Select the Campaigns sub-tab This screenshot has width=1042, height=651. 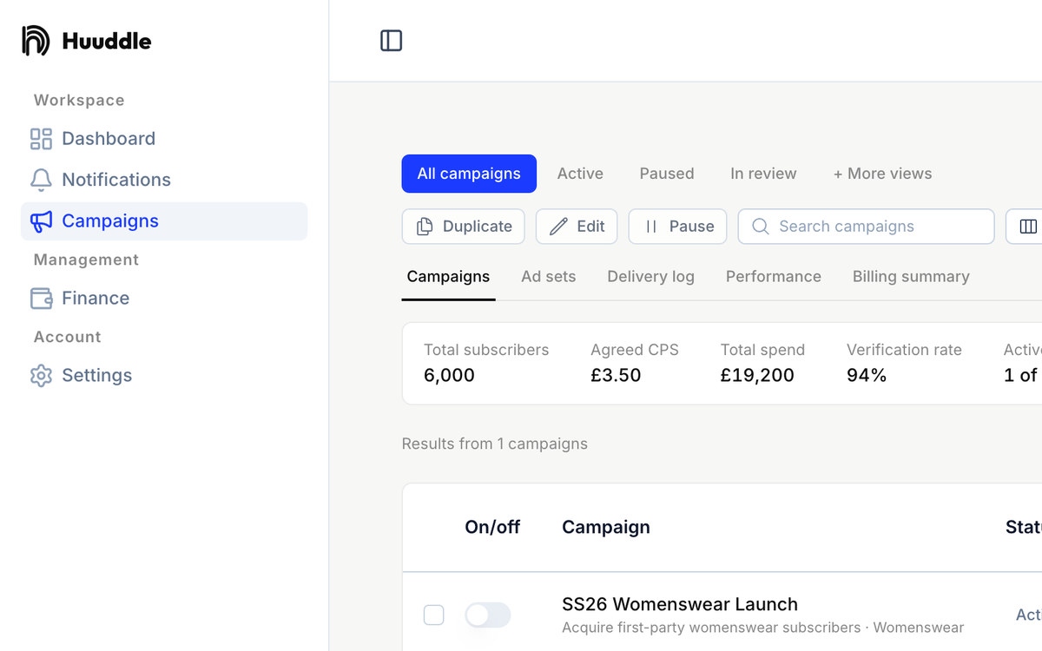coord(448,277)
